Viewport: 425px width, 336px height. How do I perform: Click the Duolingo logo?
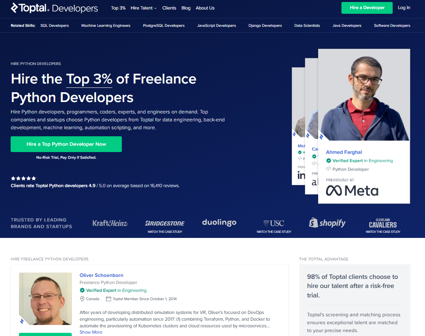[x=219, y=223]
